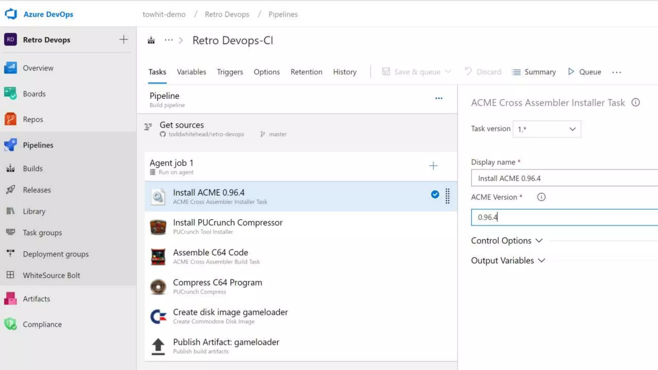The height and width of the screenshot is (370, 658).
Task: Open the Artifacts section
Action: click(x=36, y=299)
